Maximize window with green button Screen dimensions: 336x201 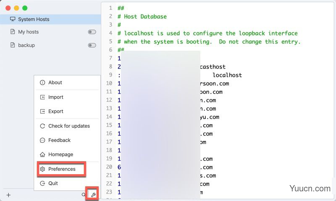point(25,8)
